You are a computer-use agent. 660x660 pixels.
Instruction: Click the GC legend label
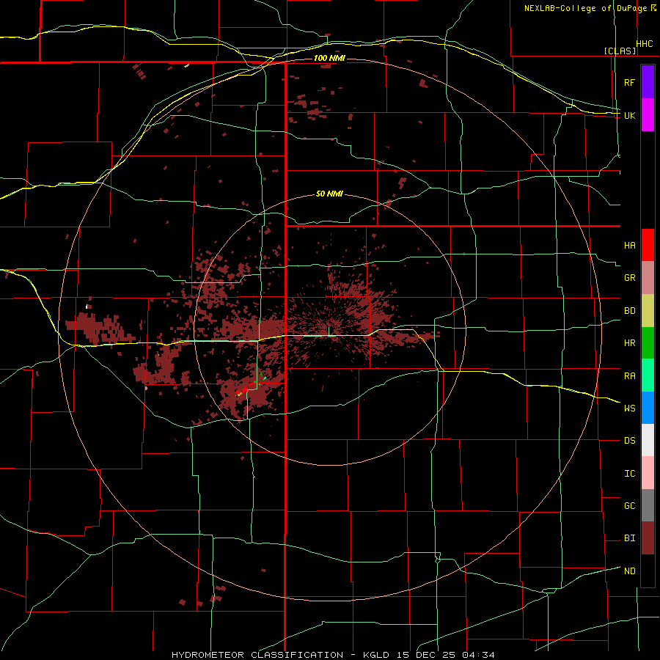coord(629,506)
